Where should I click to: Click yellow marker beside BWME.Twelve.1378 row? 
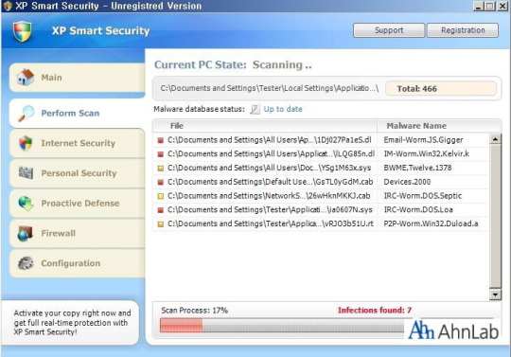(x=160, y=169)
